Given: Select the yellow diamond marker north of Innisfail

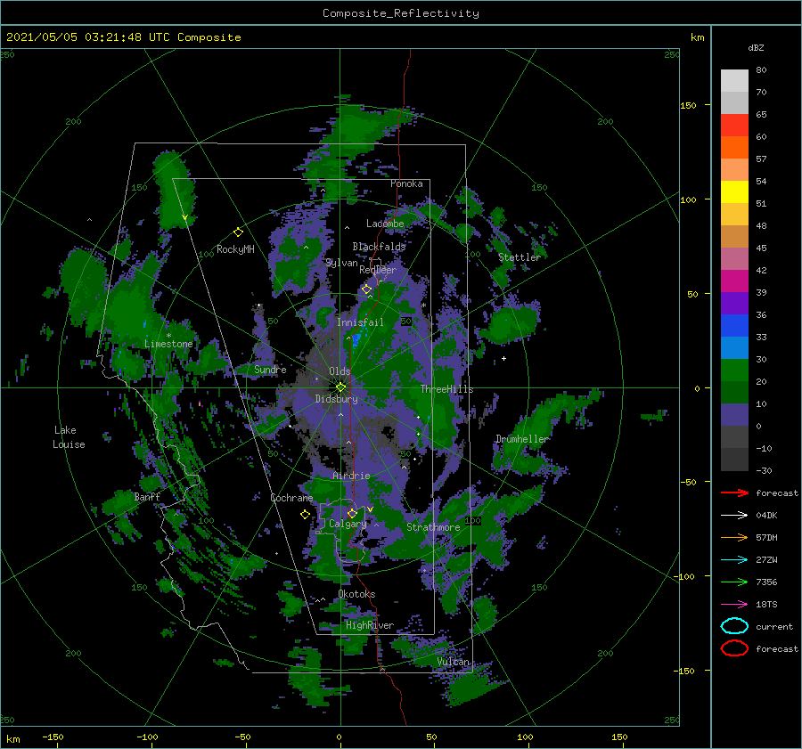Looking at the screenshot, I should [366, 289].
